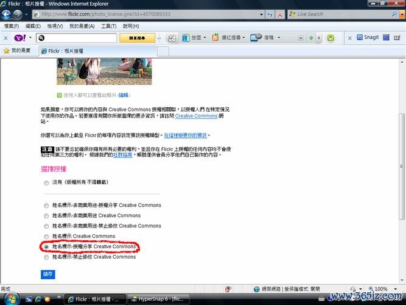Screen dimensions: 406x305
Task: Click the Snagit capture button
Action: pos(368,37)
